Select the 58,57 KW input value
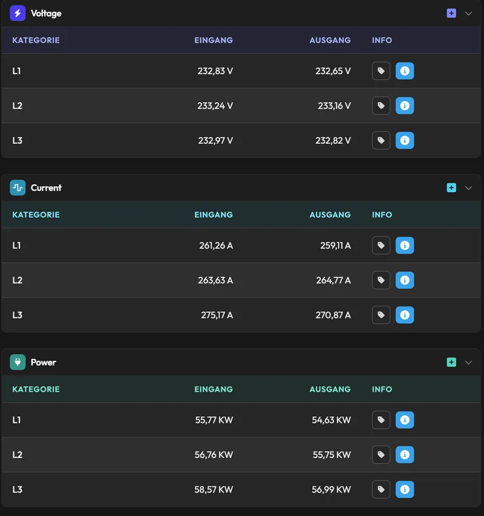Image resolution: width=484 pixels, height=516 pixels. [214, 489]
